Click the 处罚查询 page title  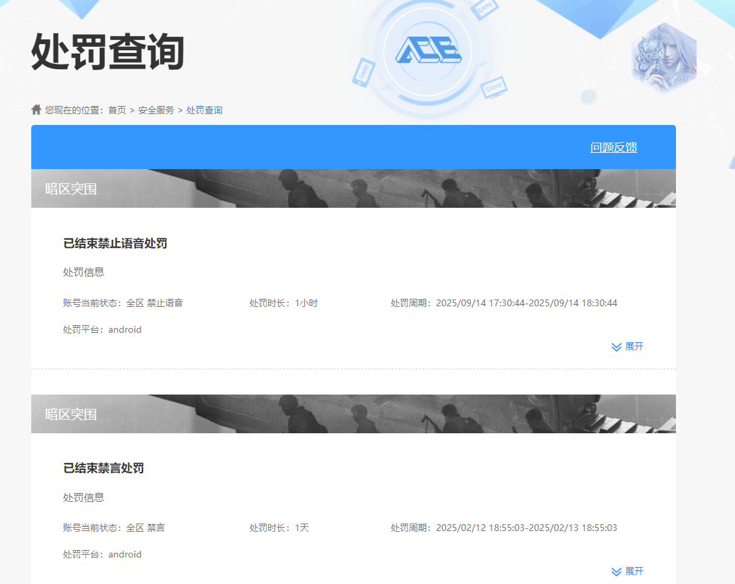tap(108, 52)
